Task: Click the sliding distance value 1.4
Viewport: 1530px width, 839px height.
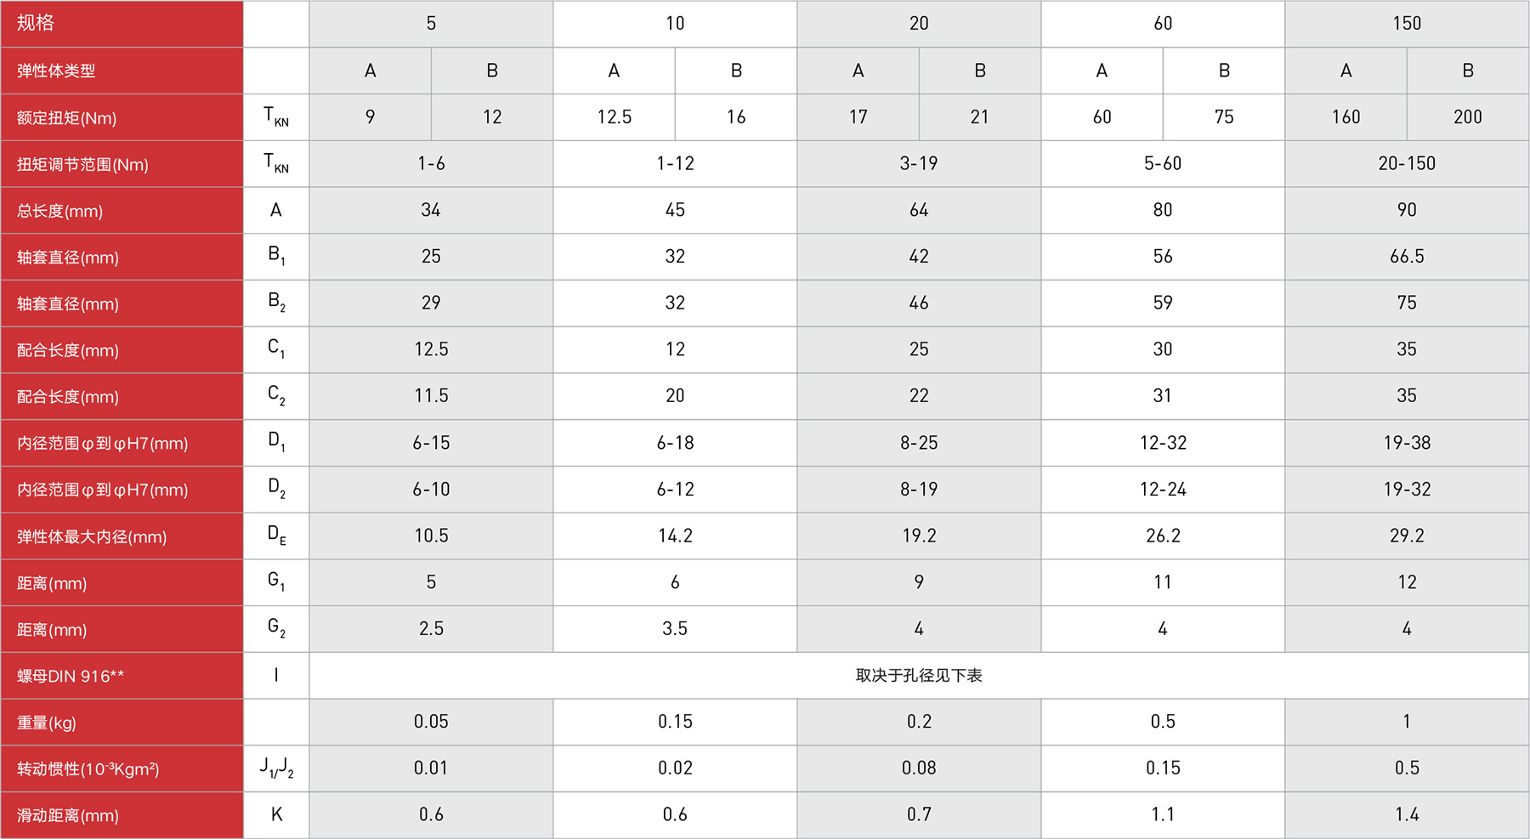Action: coord(1407,814)
